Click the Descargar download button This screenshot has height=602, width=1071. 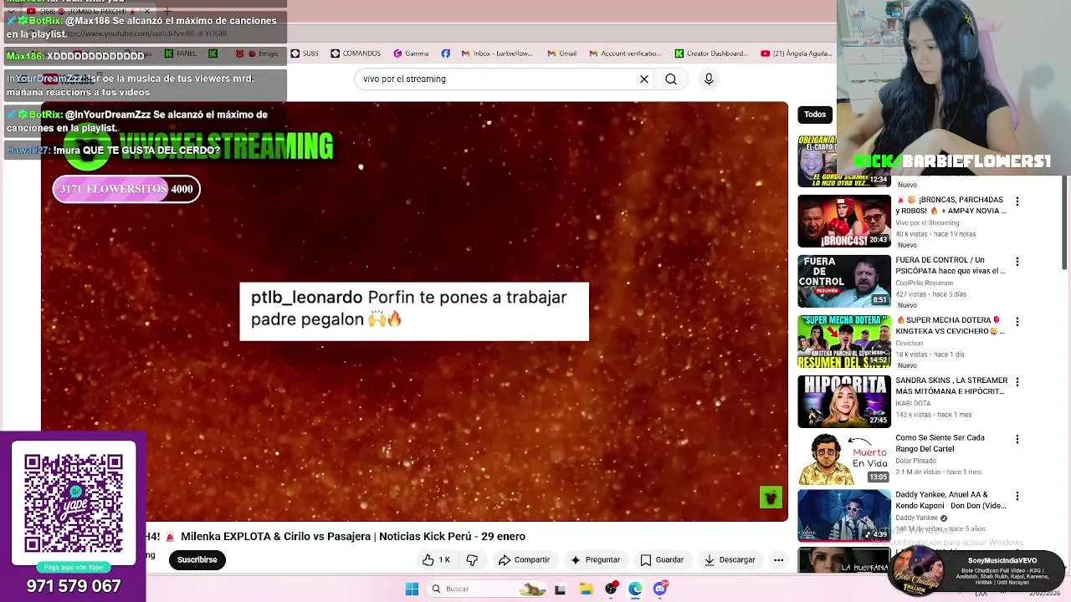point(730,560)
